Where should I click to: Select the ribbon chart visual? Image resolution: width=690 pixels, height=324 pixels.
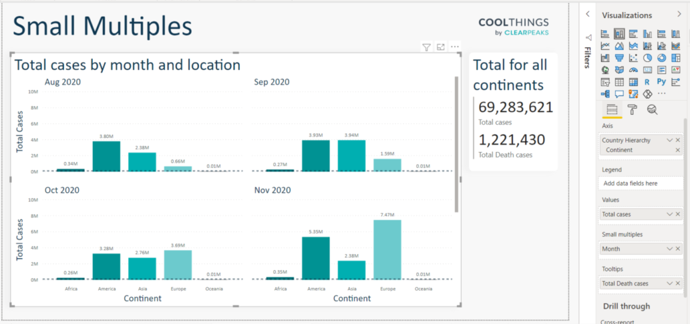coord(675,46)
